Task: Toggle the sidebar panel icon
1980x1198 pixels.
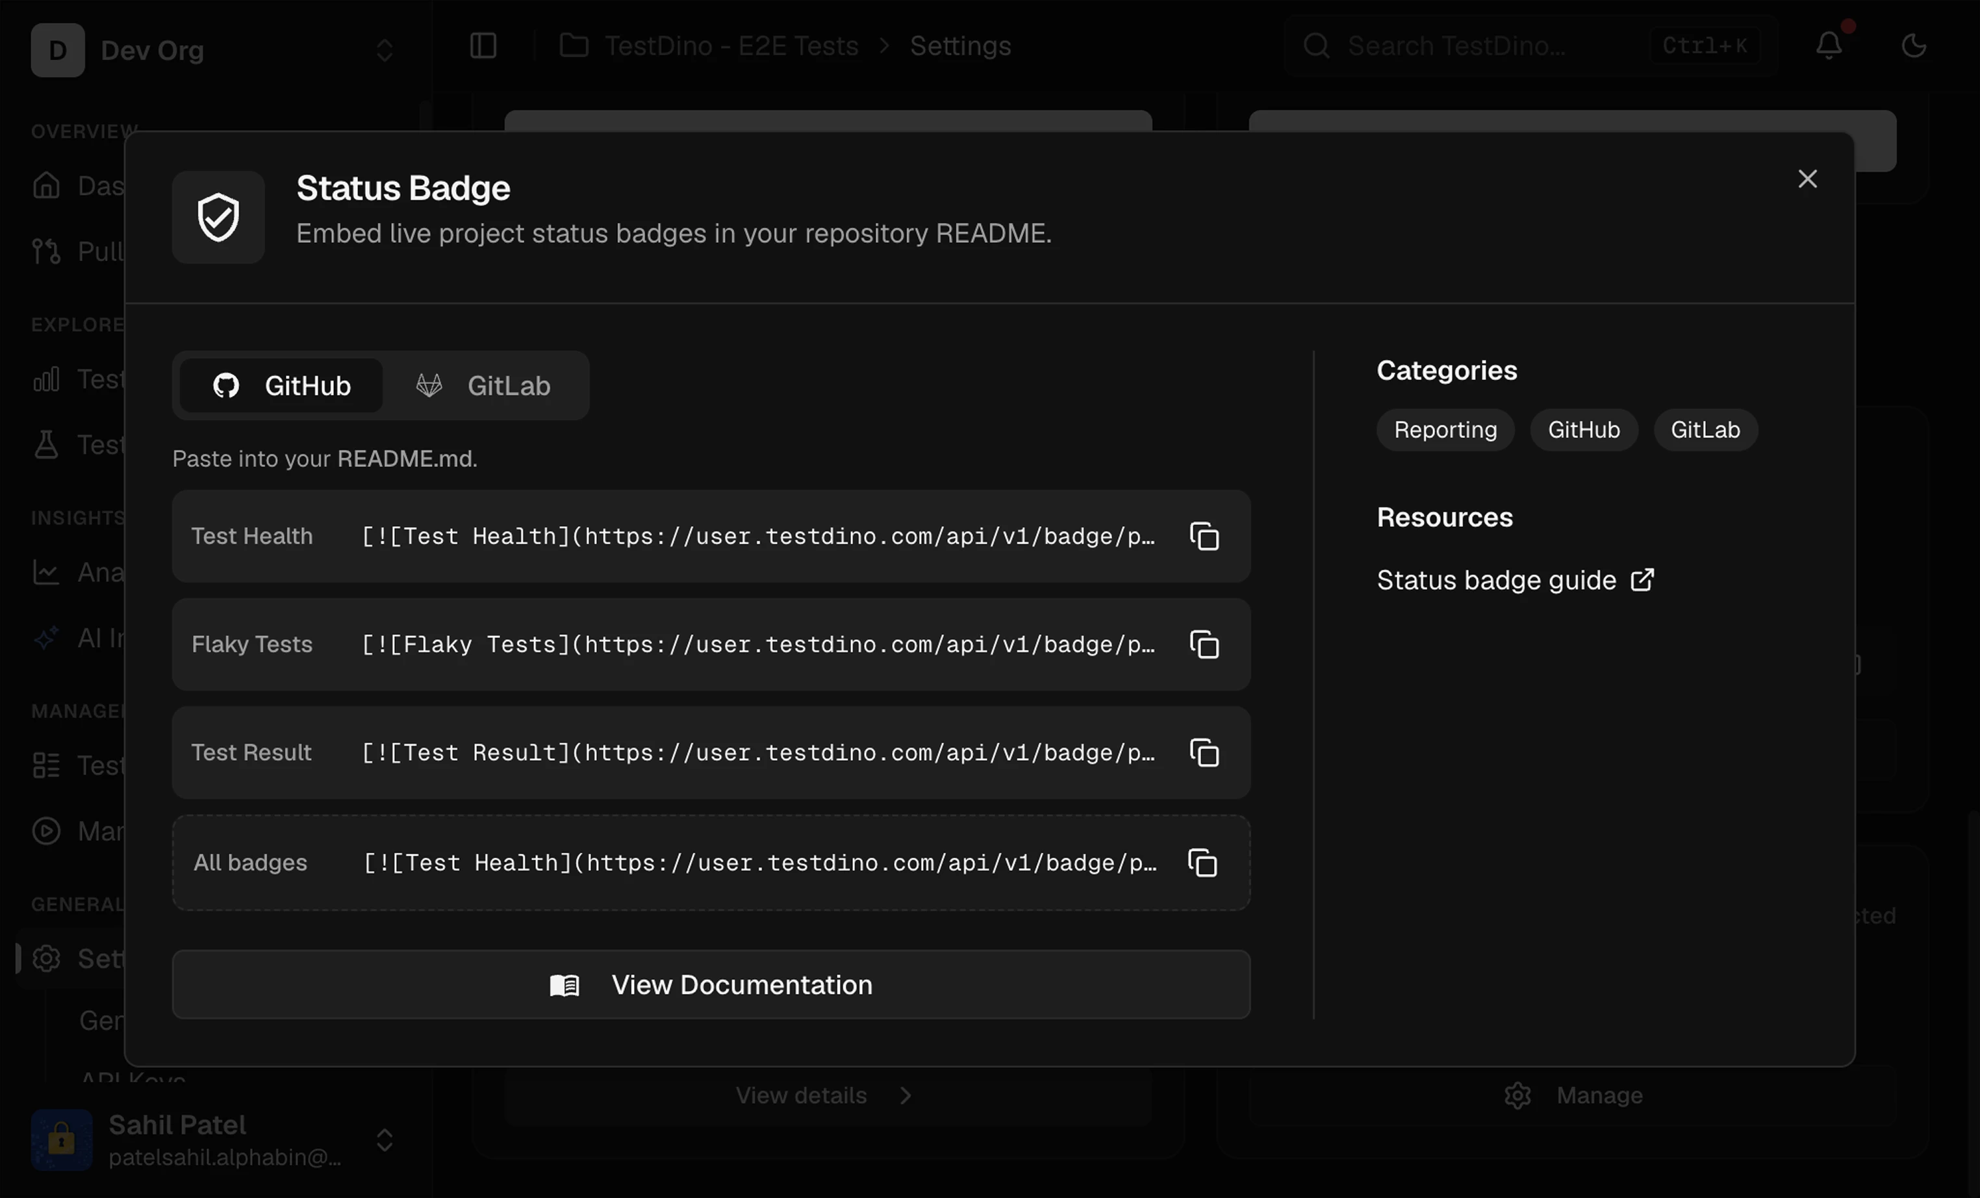Action: (483, 45)
